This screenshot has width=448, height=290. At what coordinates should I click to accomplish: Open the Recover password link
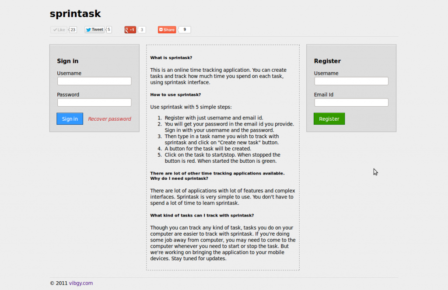109,119
